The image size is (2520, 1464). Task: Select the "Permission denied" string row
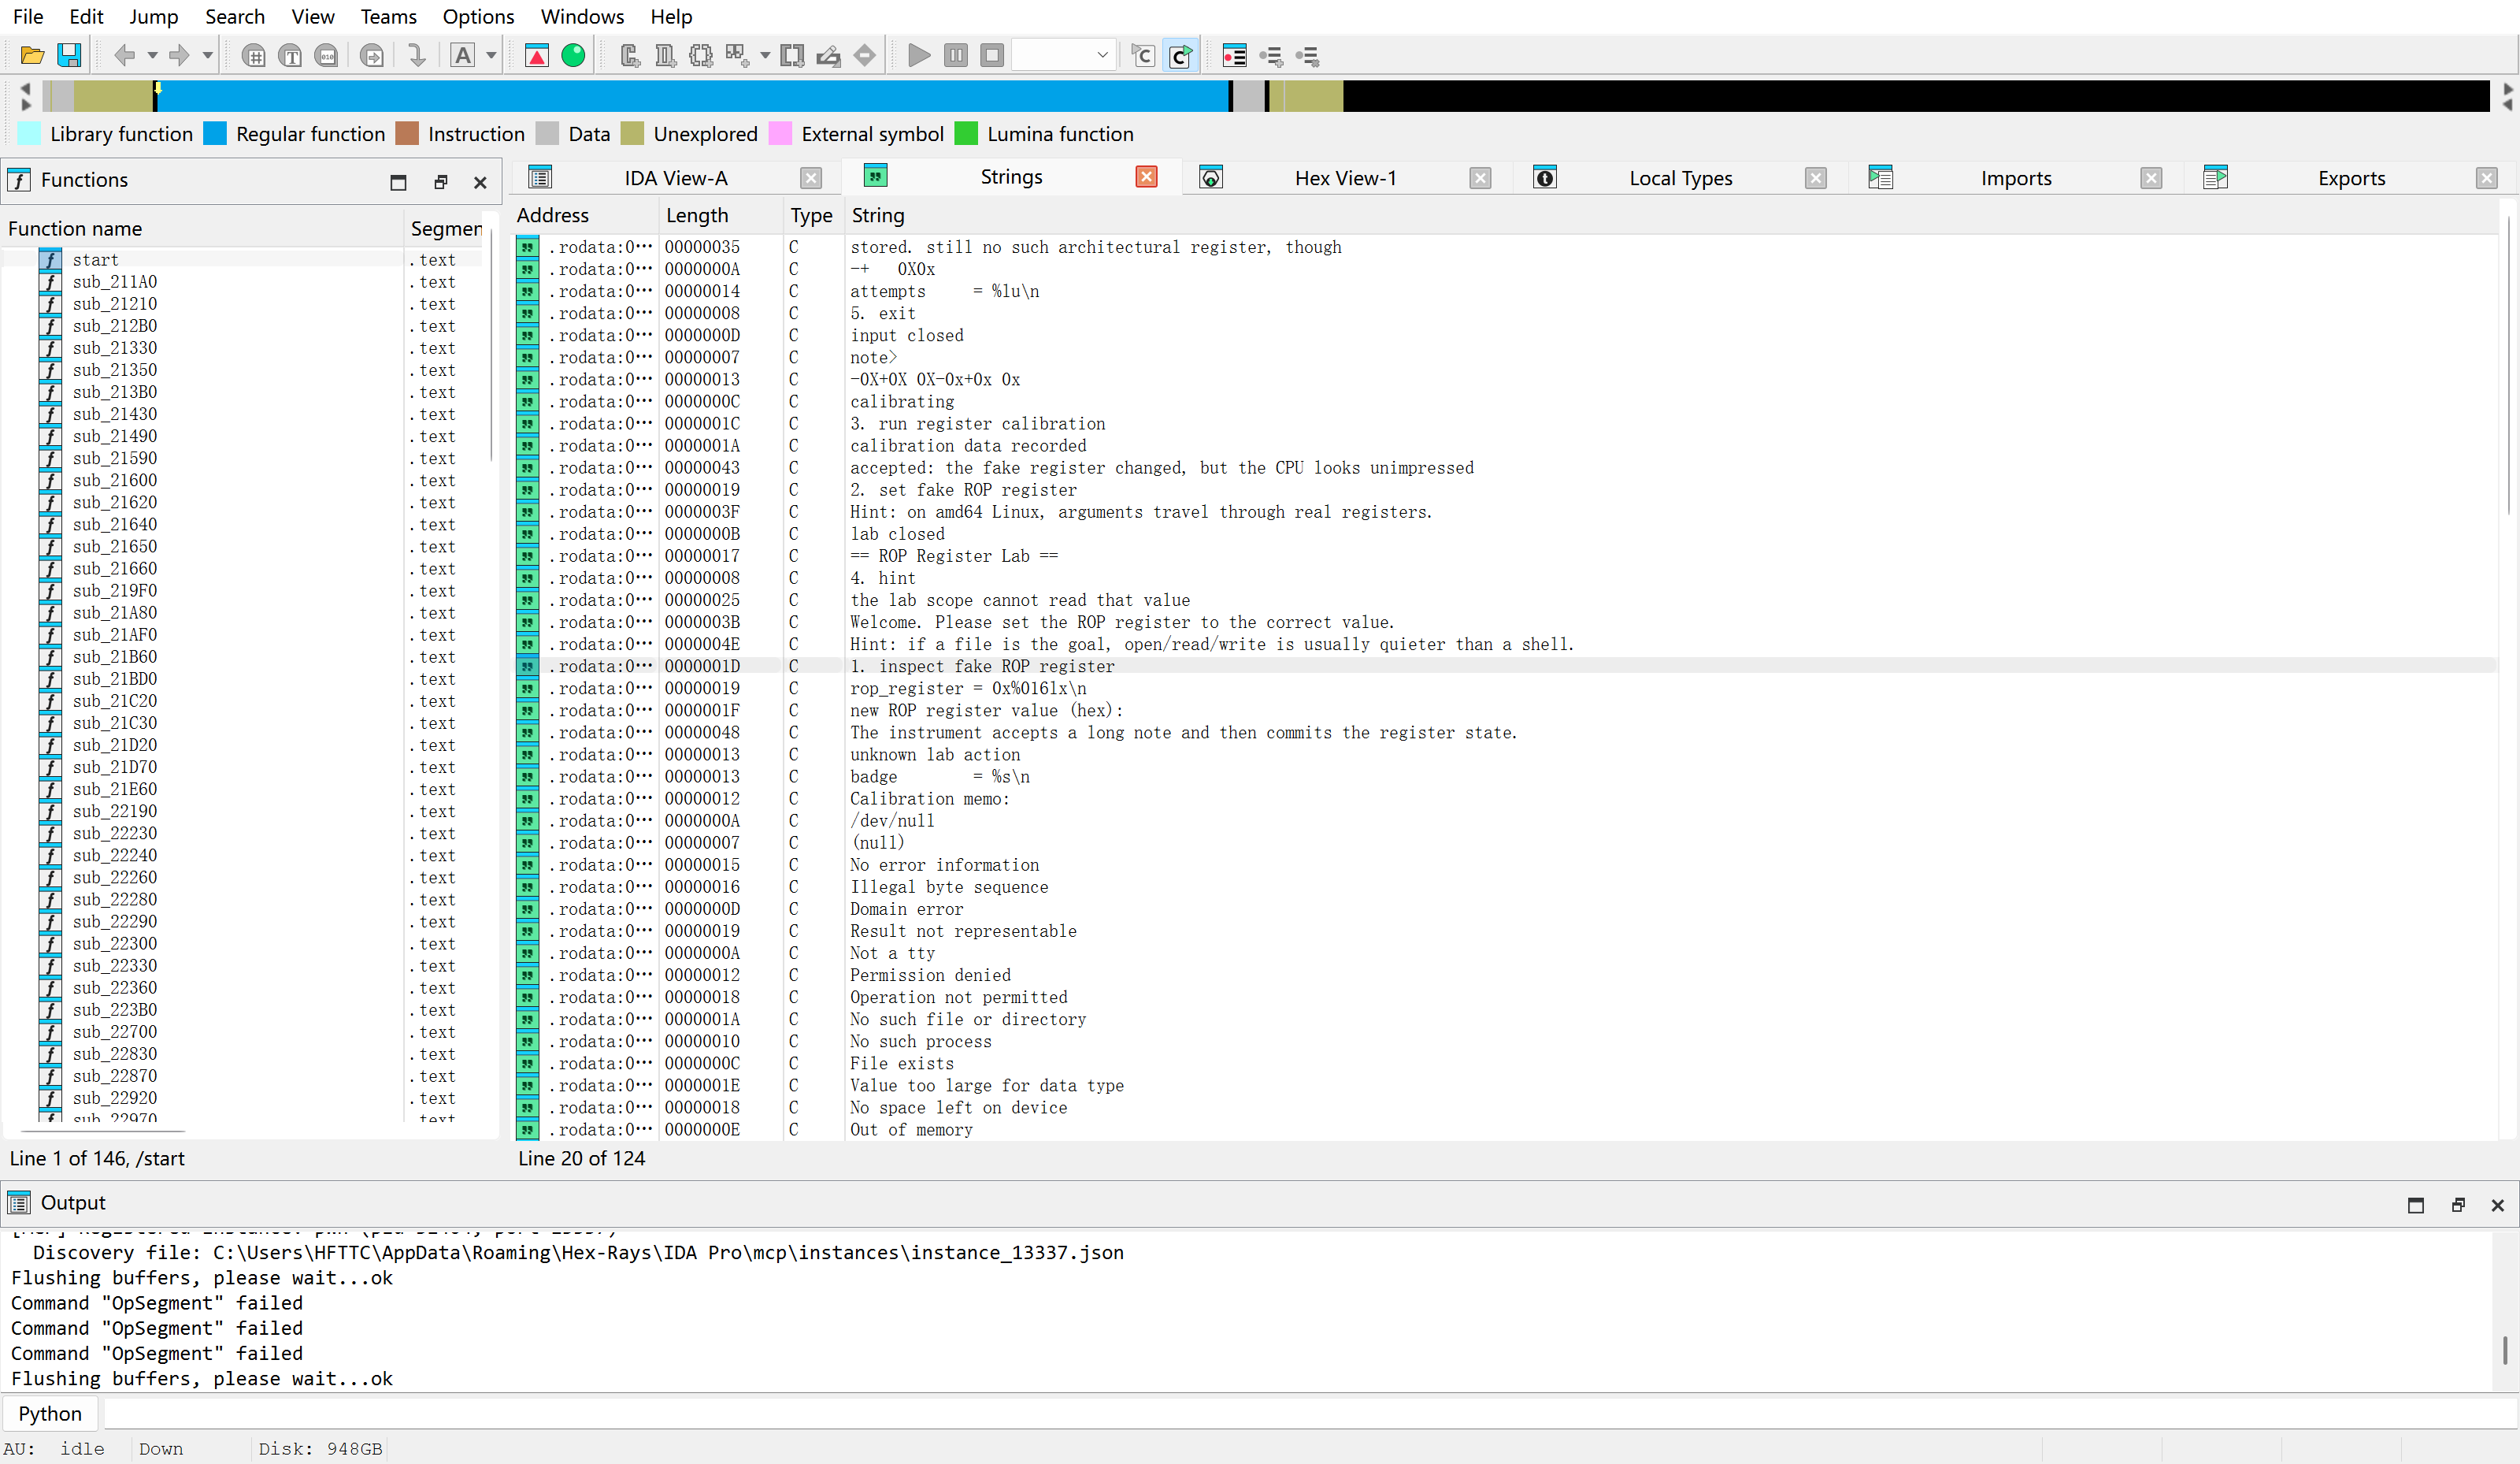click(x=1505, y=975)
